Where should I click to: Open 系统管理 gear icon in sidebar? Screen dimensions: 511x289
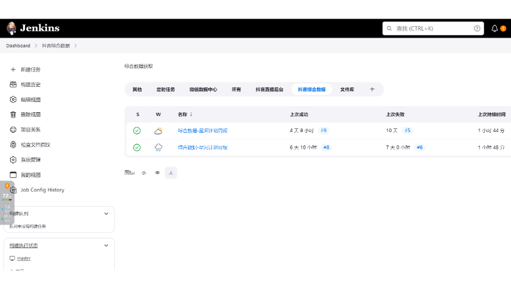click(13, 159)
